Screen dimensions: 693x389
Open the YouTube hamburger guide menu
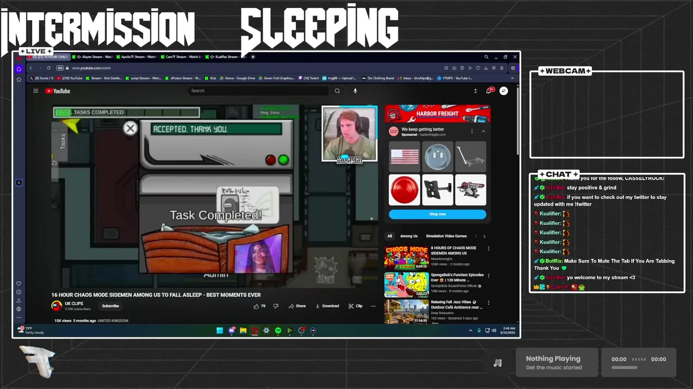click(x=36, y=91)
